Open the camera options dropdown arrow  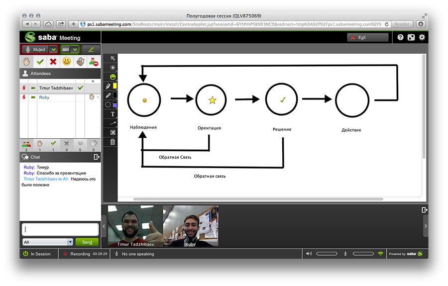[x=75, y=49]
